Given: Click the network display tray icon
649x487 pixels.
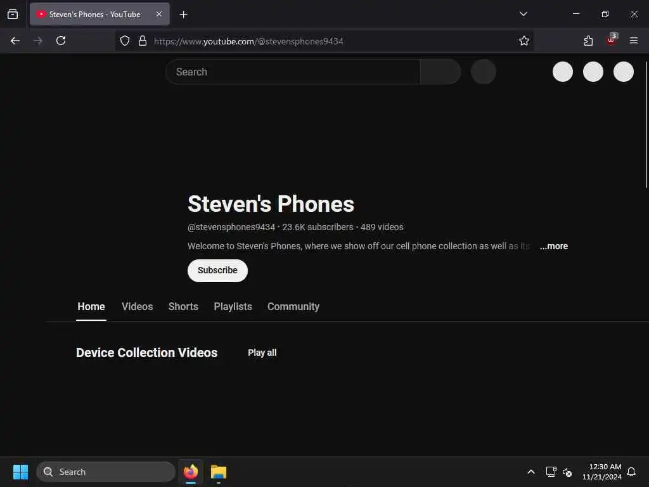Looking at the screenshot, I should click(x=551, y=472).
